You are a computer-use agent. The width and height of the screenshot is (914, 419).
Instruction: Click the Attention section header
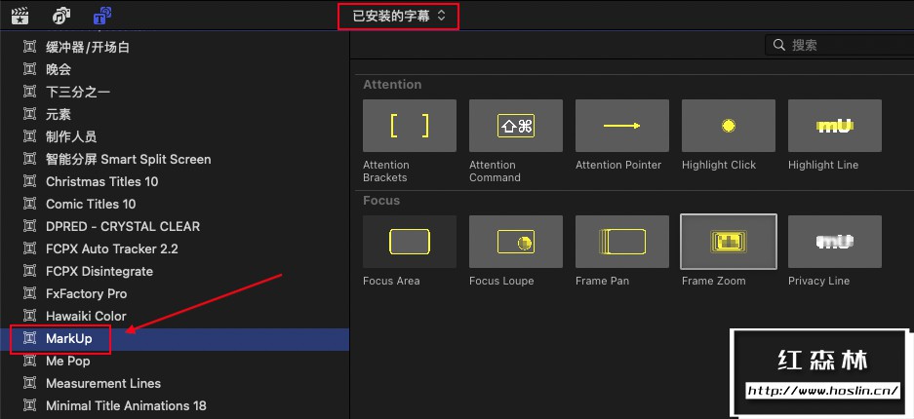pyautogui.click(x=392, y=85)
